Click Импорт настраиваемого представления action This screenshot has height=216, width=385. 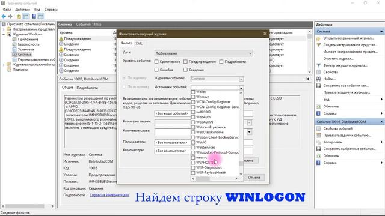tap(350, 52)
